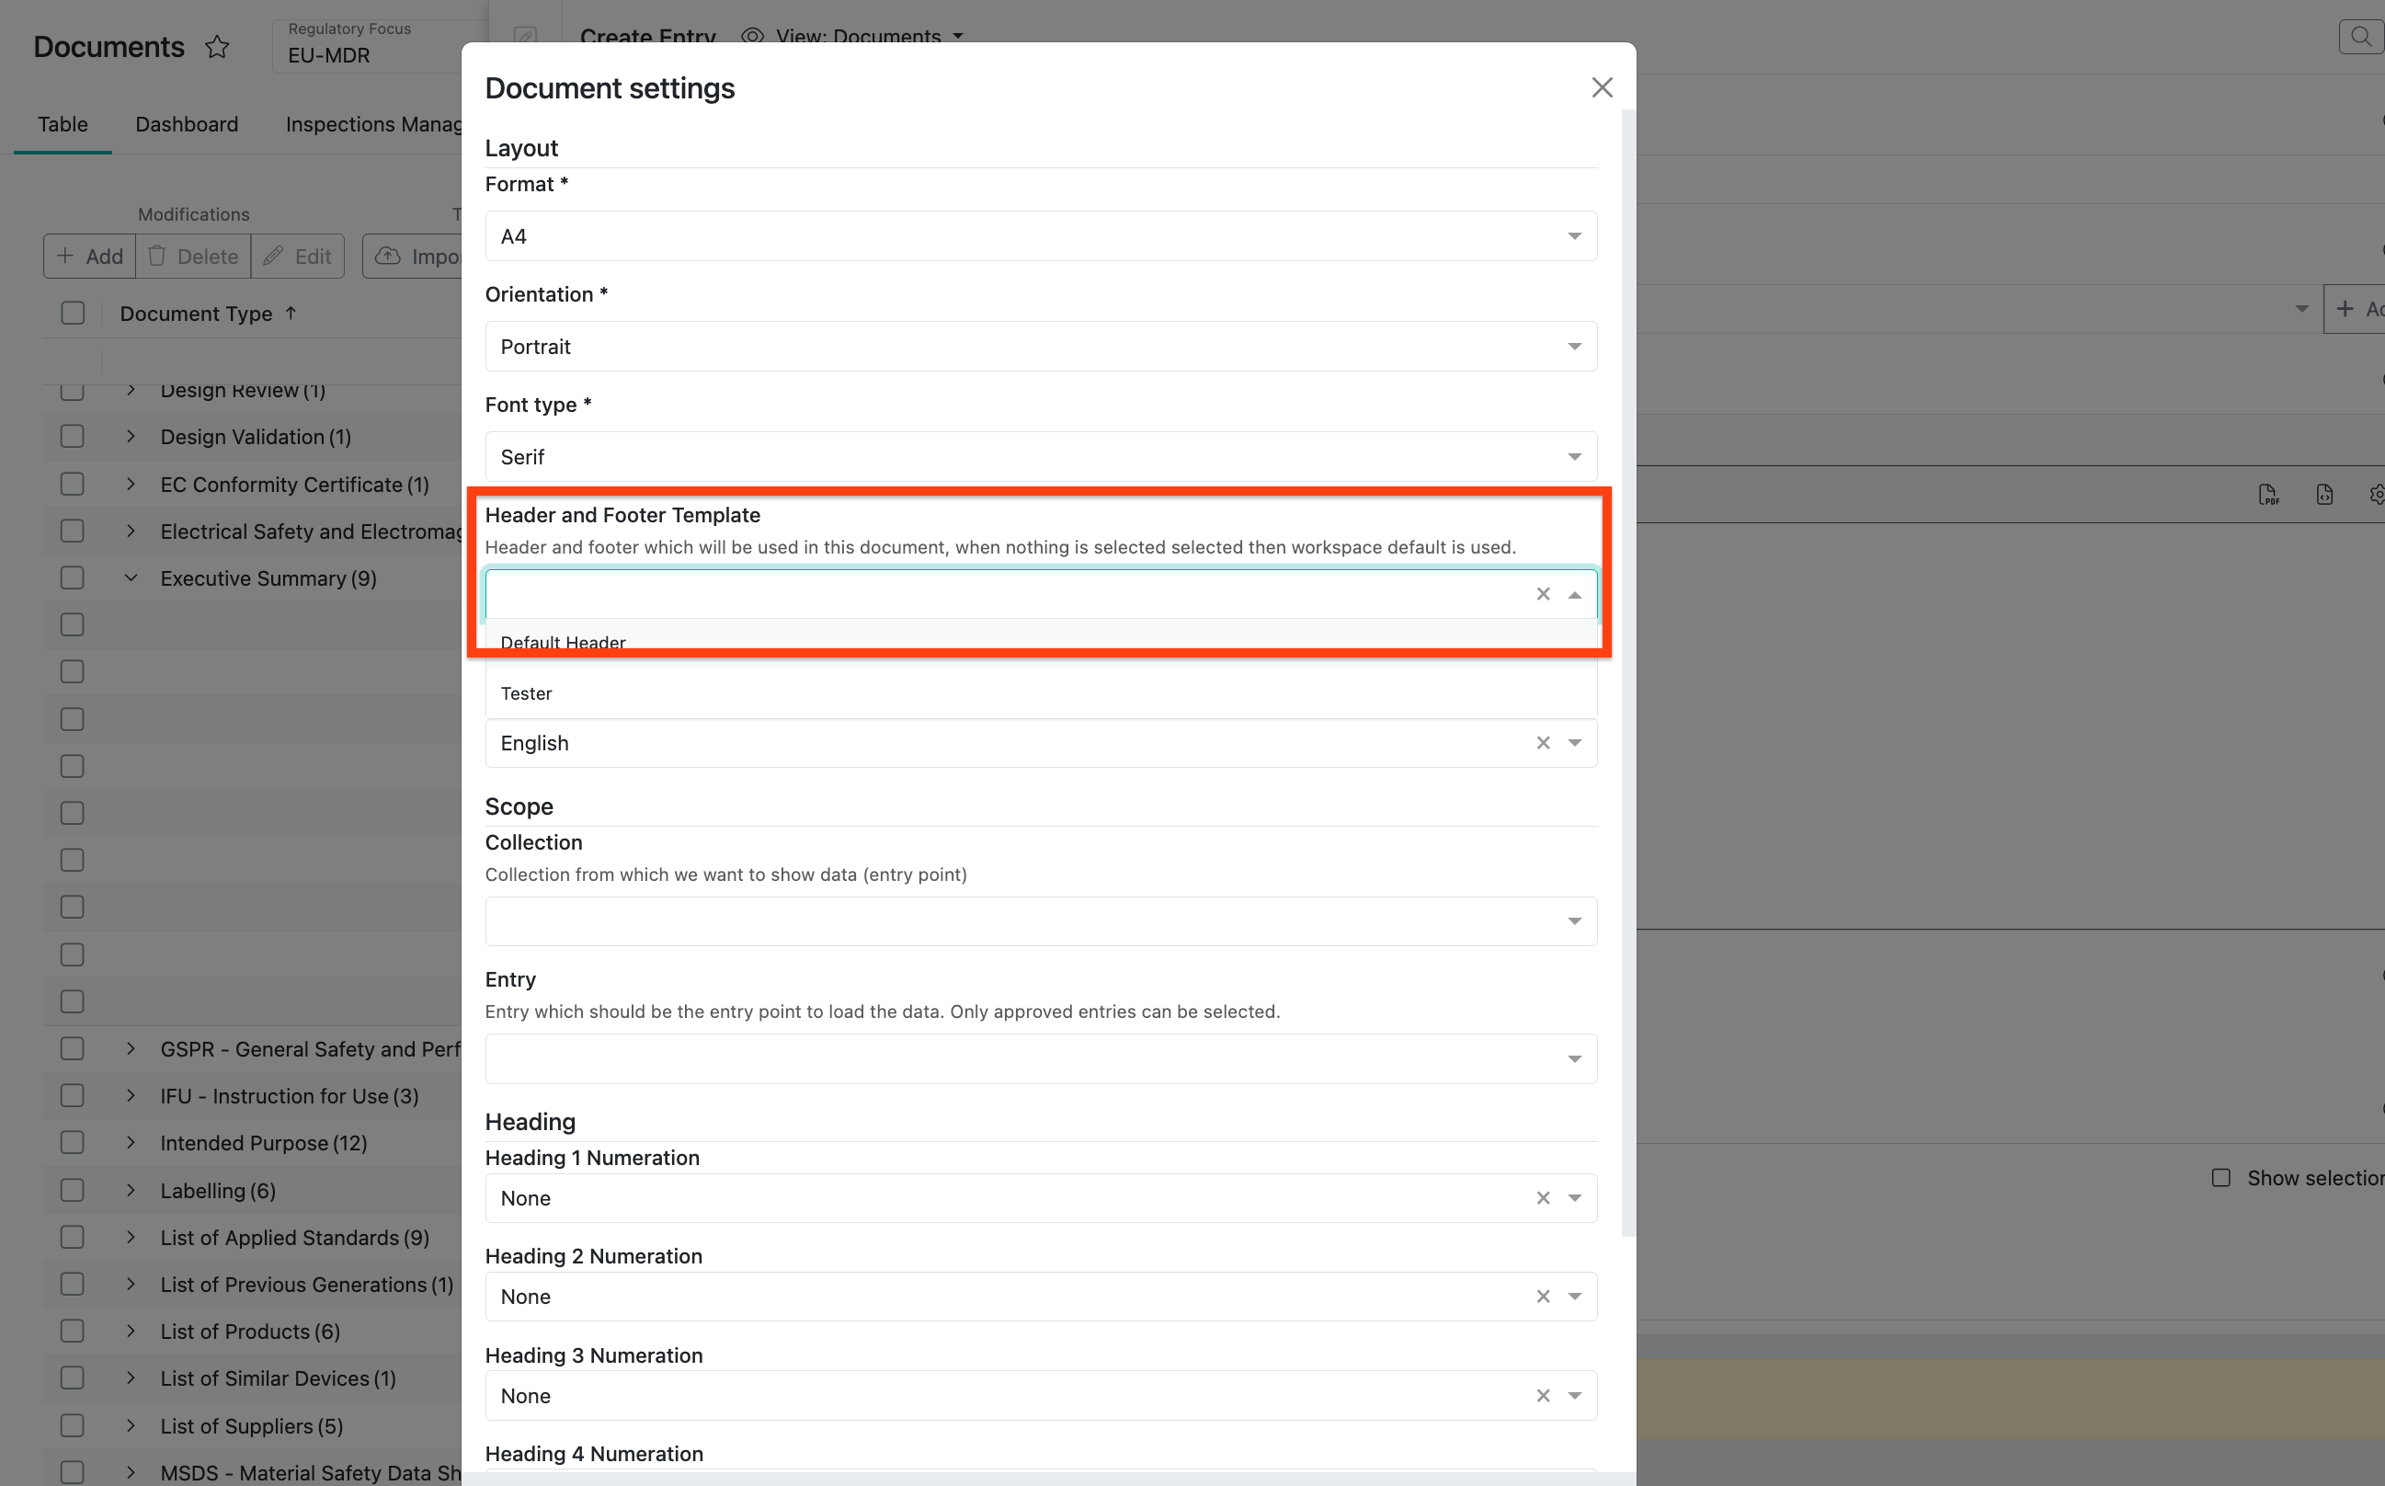Screen dimensions: 2385x1486
Task: Check the GSPR row checkbox
Action: [x=73, y=1048]
